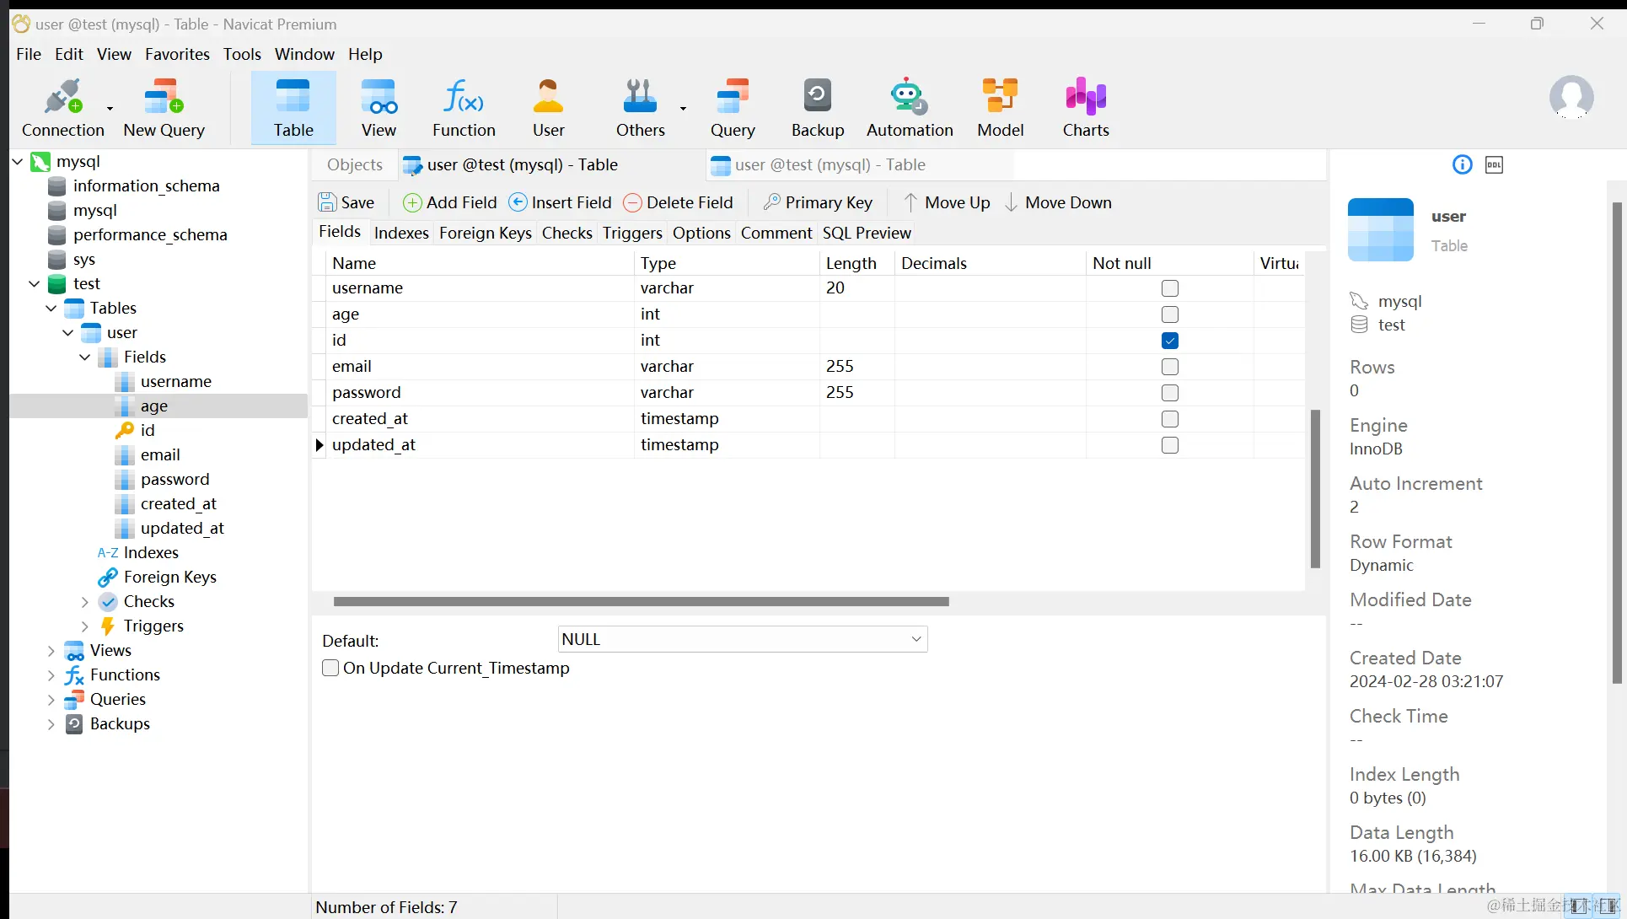This screenshot has width=1627, height=919.
Task: Click the profile avatar icon
Action: (1571, 97)
